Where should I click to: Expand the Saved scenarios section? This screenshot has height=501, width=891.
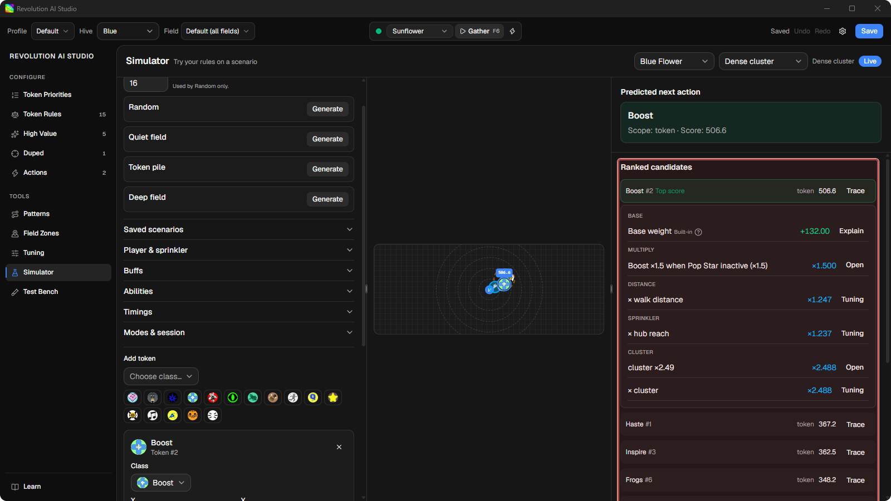click(238, 229)
